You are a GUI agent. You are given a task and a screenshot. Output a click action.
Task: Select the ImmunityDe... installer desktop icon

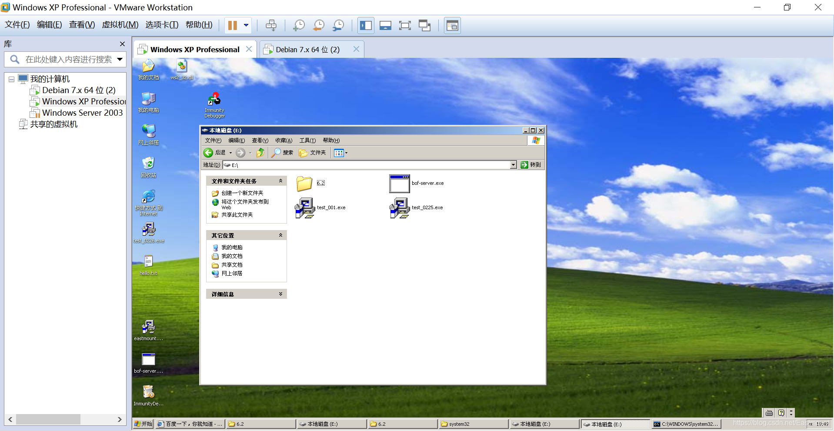pos(148,396)
